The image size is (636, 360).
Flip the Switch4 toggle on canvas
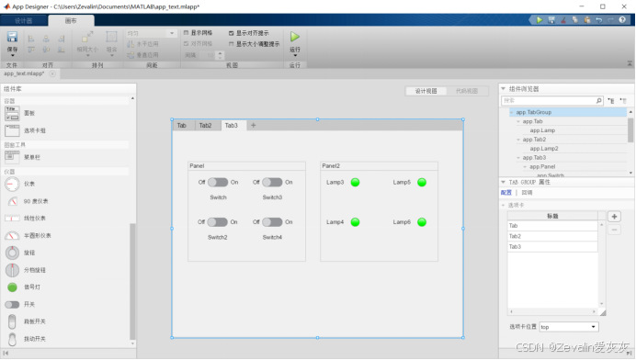click(x=272, y=222)
